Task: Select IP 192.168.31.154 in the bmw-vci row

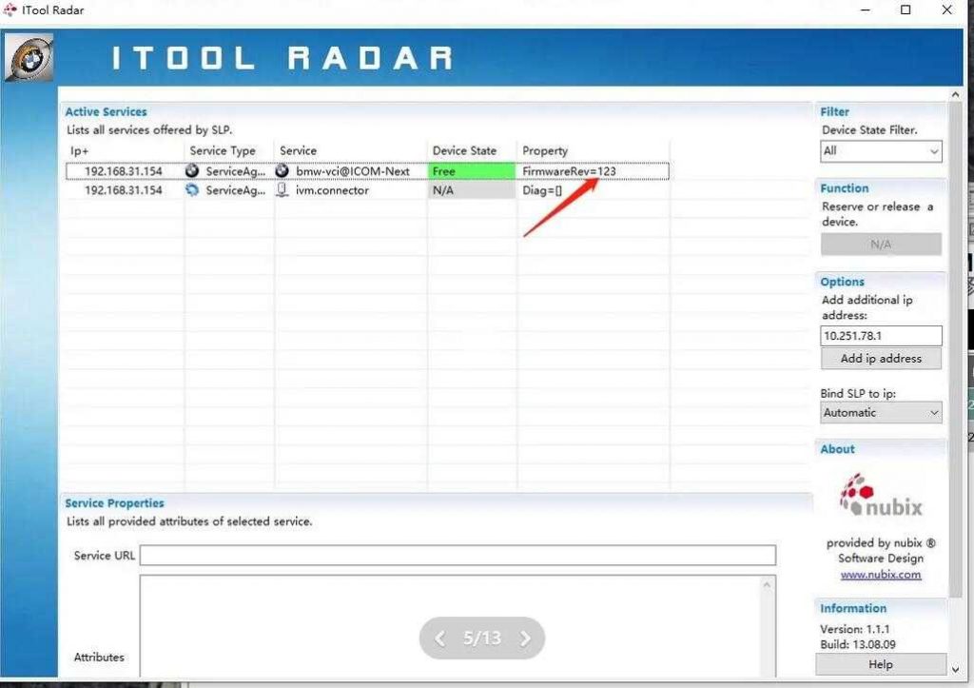Action: click(x=124, y=171)
